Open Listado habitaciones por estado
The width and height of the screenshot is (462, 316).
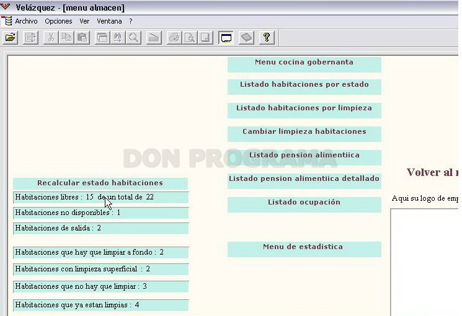(304, 87)
